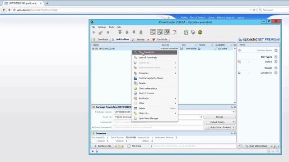Select Open Menu Manager entry

click(x=154, y=118)
